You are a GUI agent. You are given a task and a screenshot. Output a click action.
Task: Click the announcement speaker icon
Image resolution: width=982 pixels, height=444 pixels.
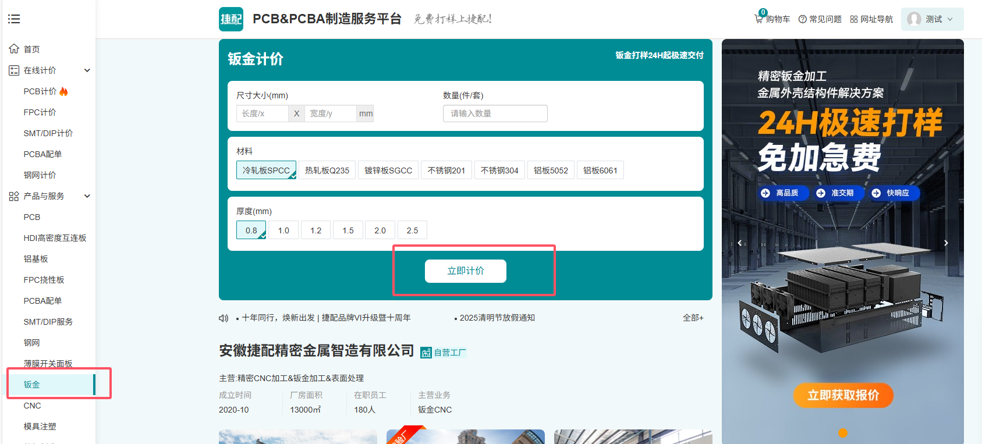coord(224,318)
